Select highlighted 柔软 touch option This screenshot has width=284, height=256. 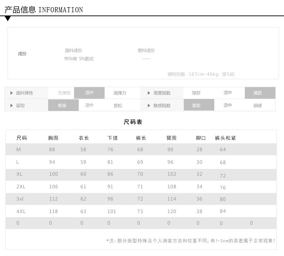click(199, 105)
